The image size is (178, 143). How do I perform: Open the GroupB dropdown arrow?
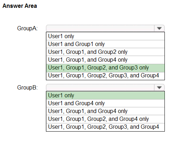(x=159, y=87)
